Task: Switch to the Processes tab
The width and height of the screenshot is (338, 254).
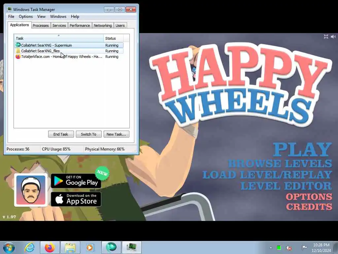Action: point(41,25)
